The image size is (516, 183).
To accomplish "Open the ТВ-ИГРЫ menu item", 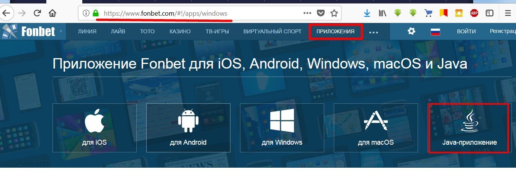I will [x=217, y=32].
